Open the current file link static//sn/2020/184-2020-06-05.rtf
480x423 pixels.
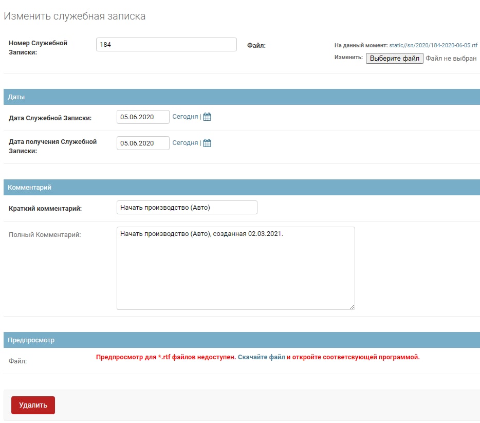click(433, 45)
